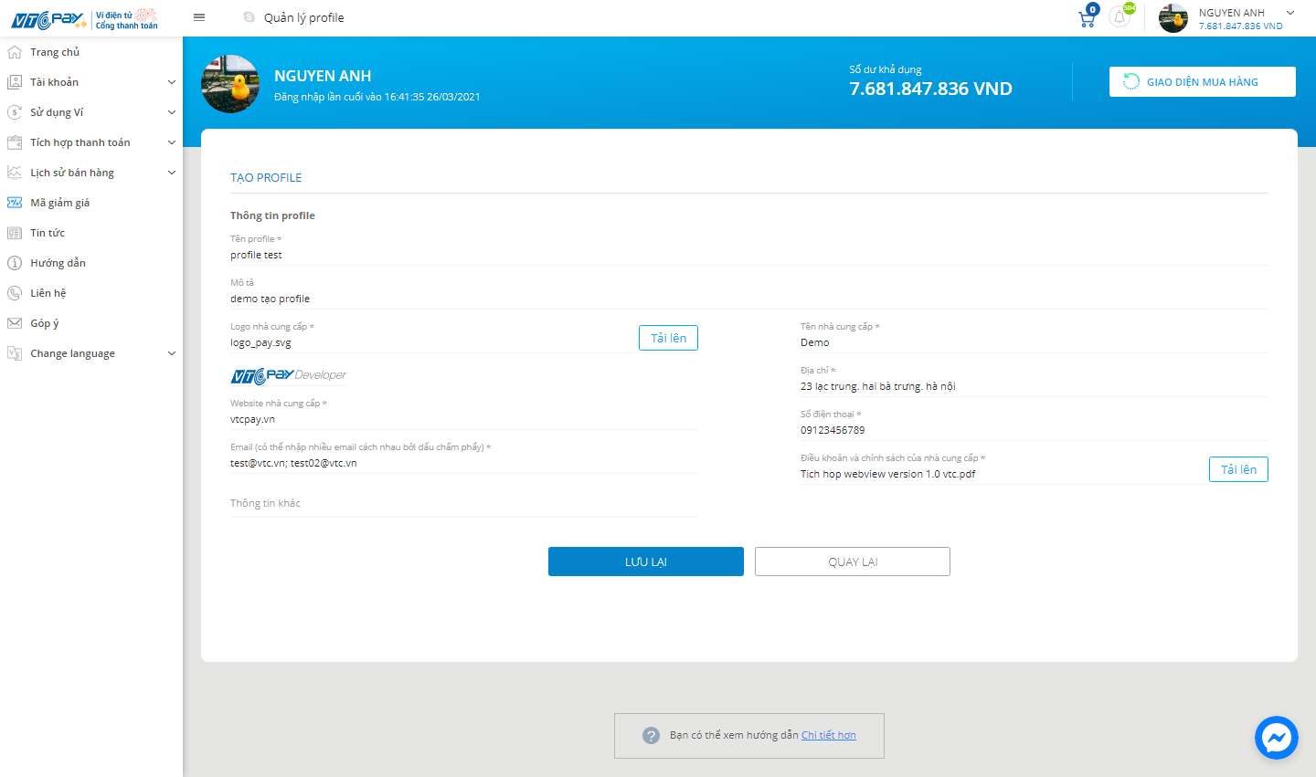Follow the Chi tiết hơn link
The image size is (1316, 777).
click(x=828, y=735)
